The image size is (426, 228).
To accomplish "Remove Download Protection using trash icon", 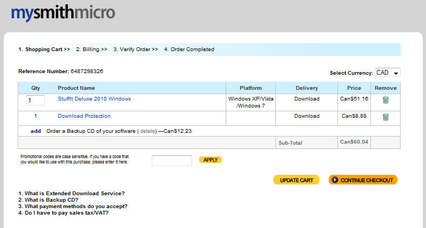I will 386,117.
